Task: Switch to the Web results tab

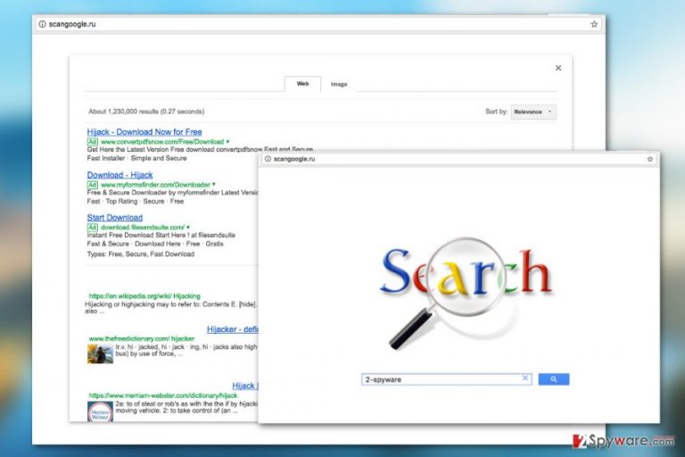Action: click(302, 84)
